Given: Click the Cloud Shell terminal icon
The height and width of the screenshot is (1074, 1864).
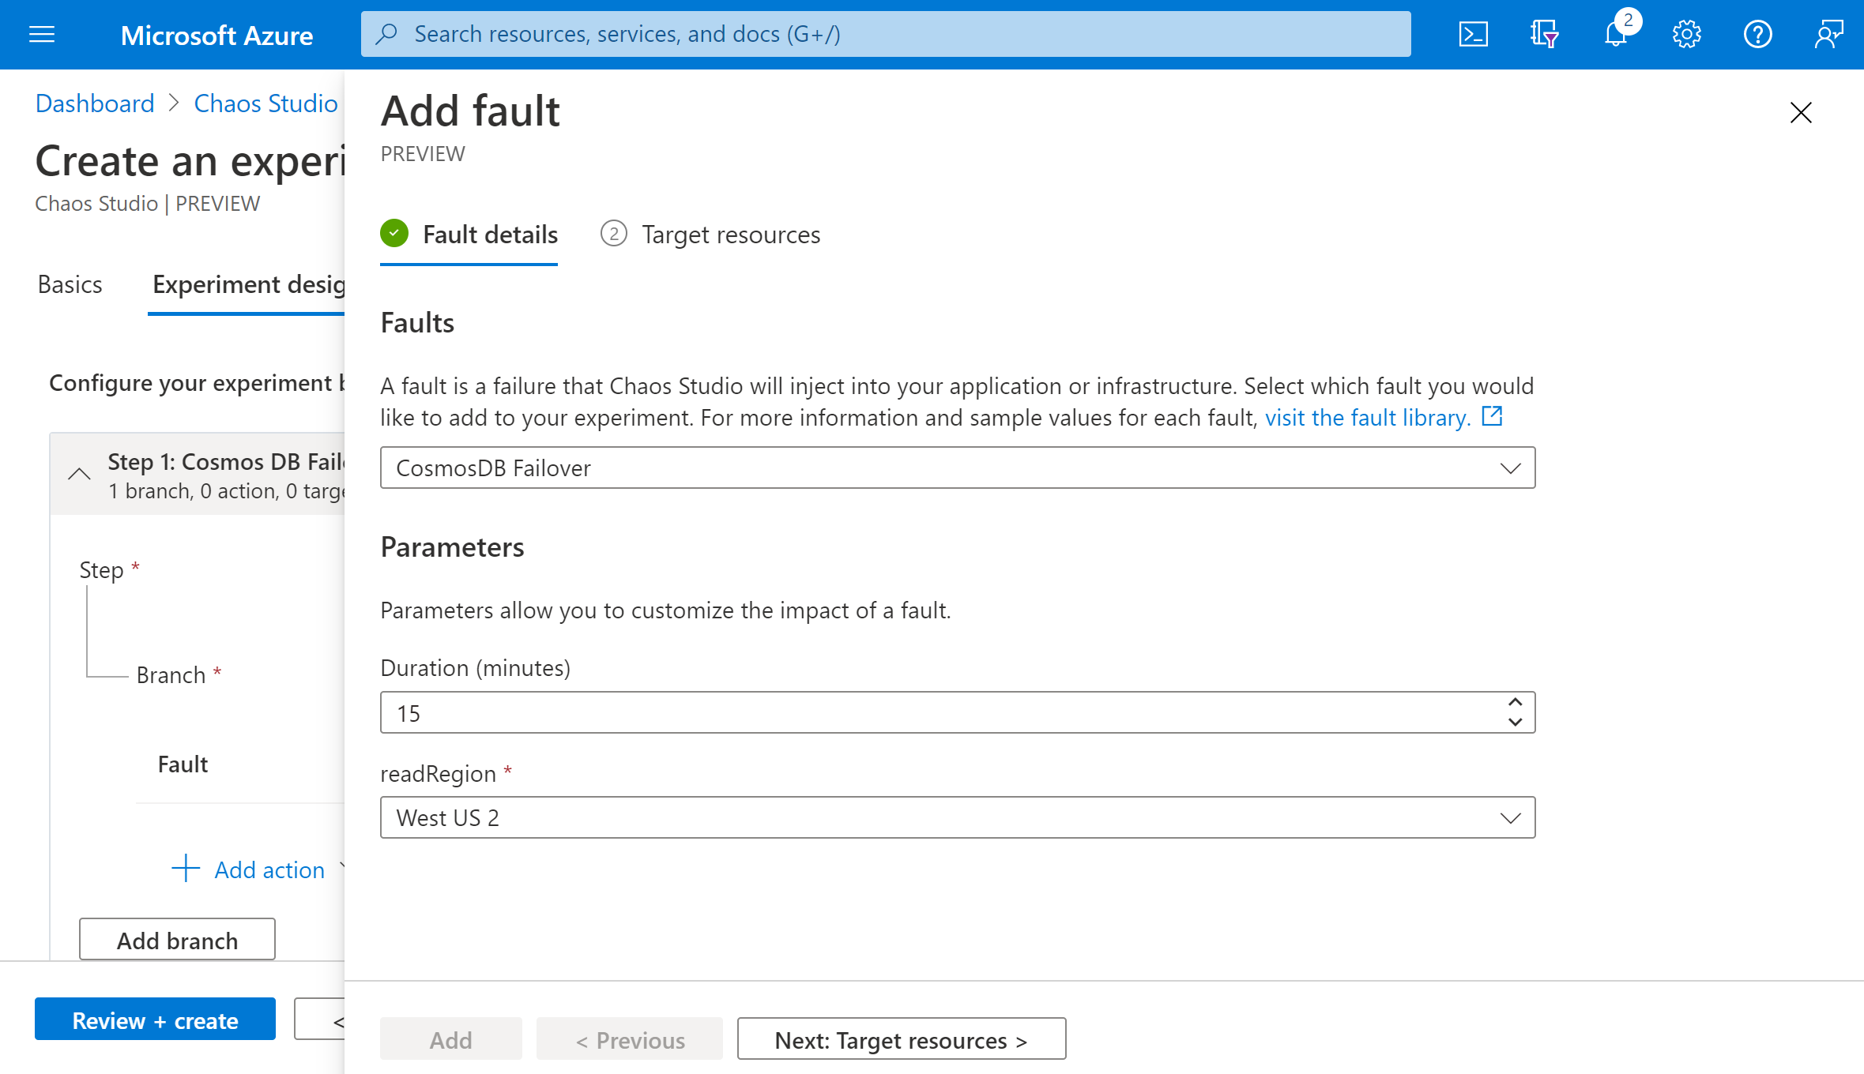Looking at the screenshot, I should [x=1474, y=33].
